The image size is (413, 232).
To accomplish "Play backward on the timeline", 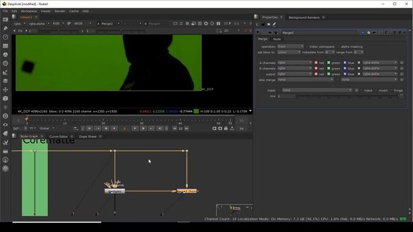I will pyautogui.click(x=106, y=128).
